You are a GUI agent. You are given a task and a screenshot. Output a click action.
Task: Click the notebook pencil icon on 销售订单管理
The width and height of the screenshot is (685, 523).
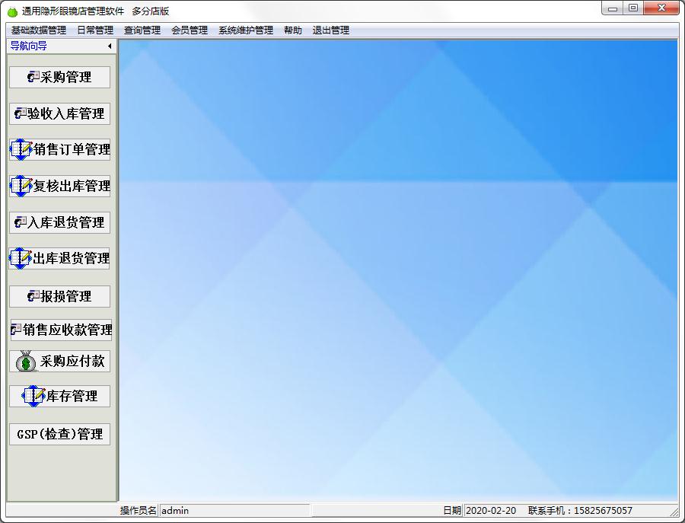pos(21,149)
